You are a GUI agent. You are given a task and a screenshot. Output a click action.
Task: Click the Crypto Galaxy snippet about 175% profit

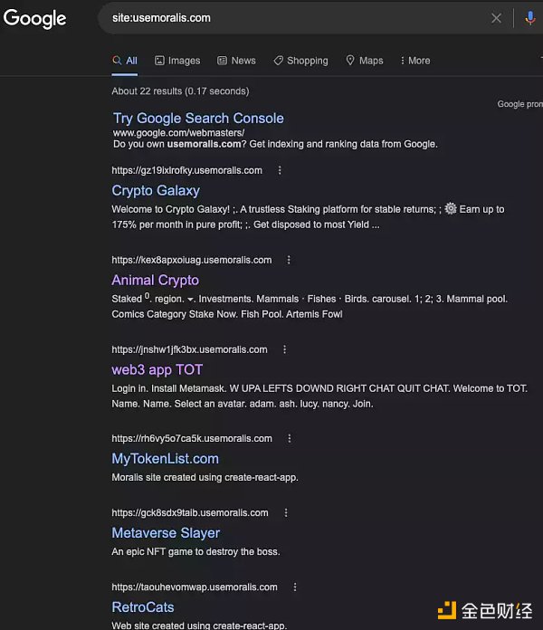pyautogui.click(x=308, y=217)
